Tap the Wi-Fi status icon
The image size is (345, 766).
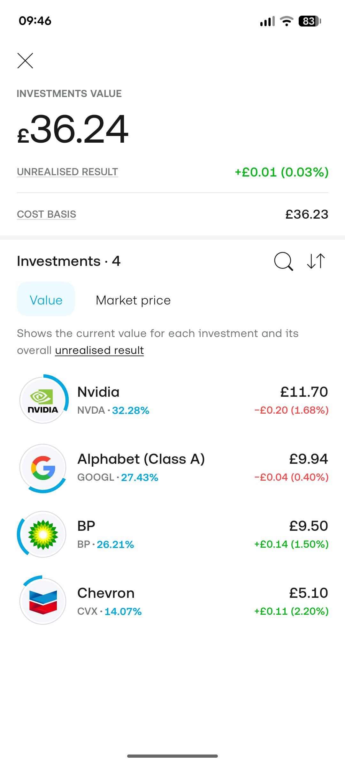tap(287, 21)
